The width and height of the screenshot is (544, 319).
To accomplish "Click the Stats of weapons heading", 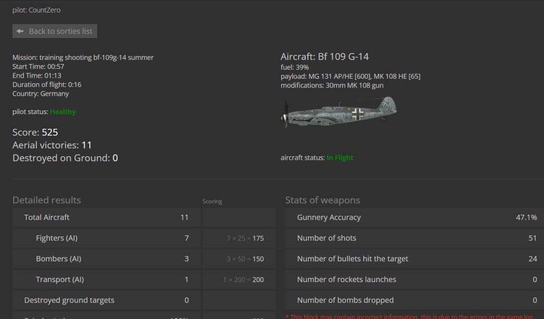I will pyautogui.click(x=323, y=201).
